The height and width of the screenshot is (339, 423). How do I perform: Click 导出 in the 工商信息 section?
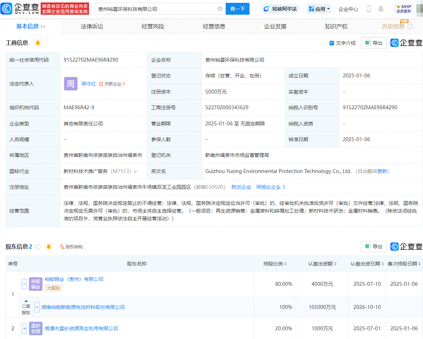(374, 43)
